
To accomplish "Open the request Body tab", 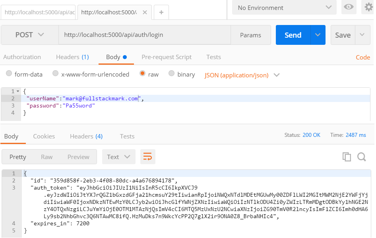I will tap(116, 57).
